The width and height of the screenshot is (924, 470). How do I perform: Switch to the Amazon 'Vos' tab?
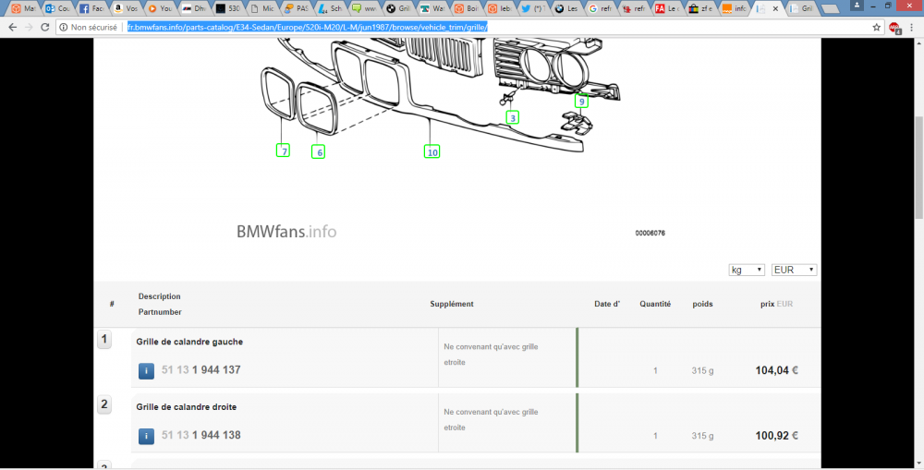click(x=126, y=9)
